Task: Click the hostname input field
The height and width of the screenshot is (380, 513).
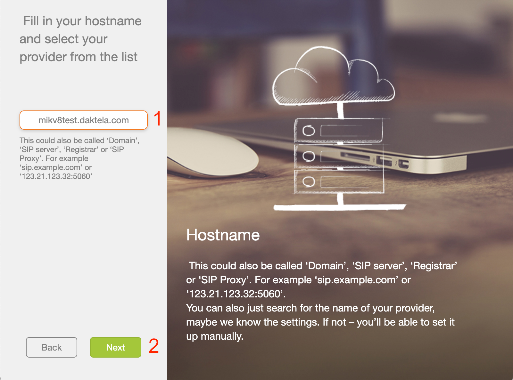Action: point(83,120)
